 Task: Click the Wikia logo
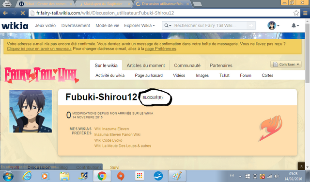15,26
